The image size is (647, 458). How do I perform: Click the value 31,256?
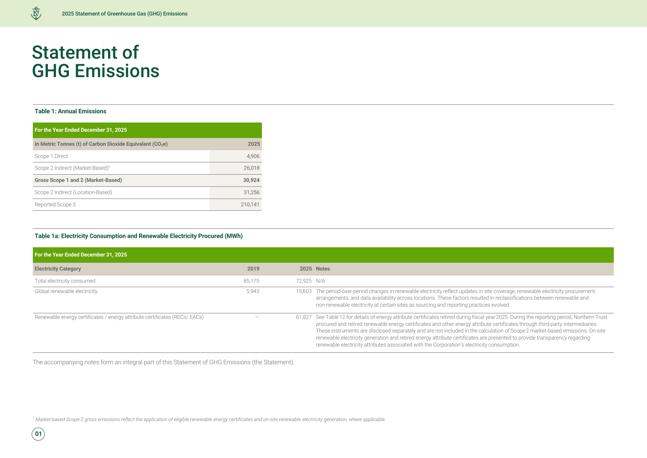coord(252,192)
